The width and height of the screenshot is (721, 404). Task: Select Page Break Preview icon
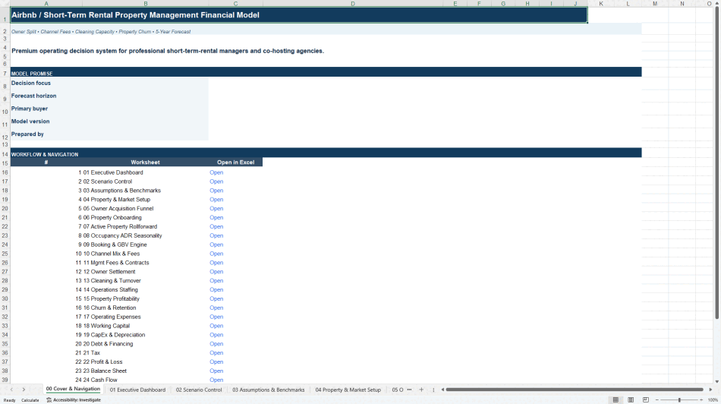(646, 400)
